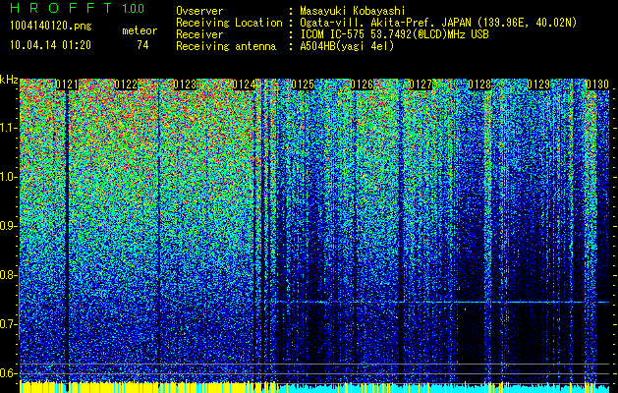
Task: Click the horizontal signal line near 0.75 kHz
Action: (x=442, y=302)
